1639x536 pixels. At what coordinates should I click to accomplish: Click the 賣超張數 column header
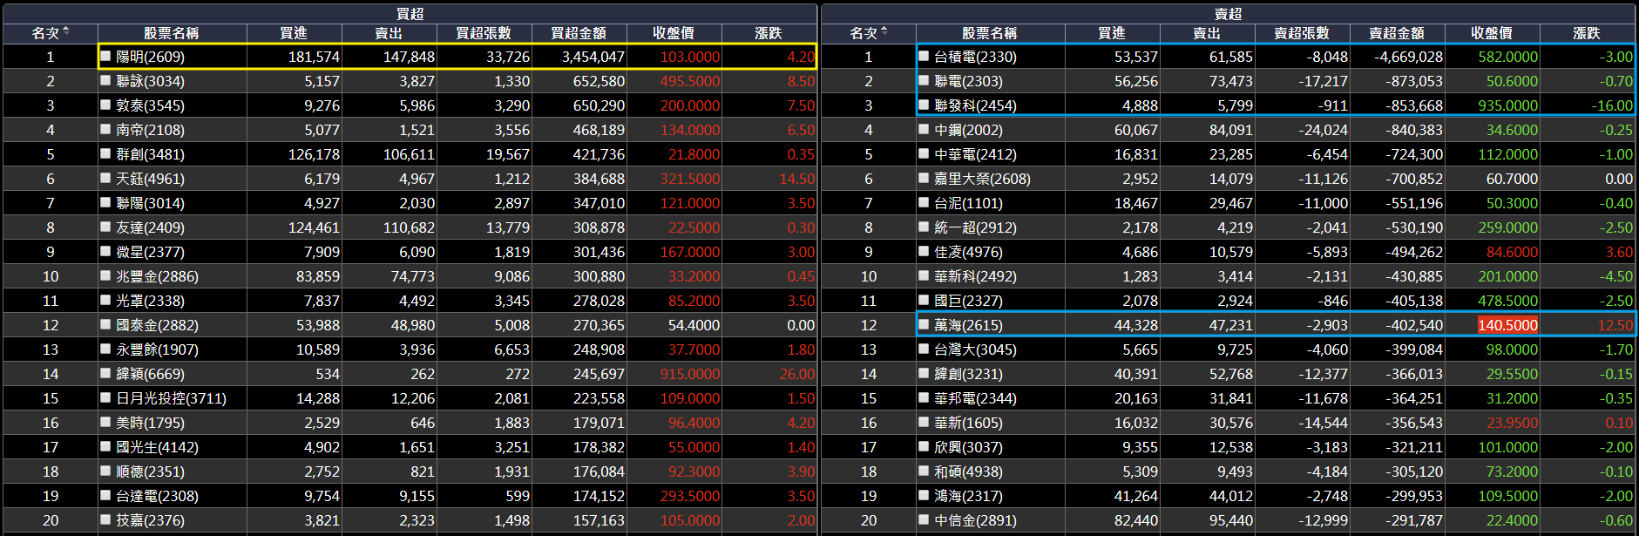[x=1302, y=33]
